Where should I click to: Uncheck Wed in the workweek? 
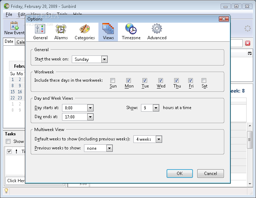pyautogui.click(x=160, y=80)
